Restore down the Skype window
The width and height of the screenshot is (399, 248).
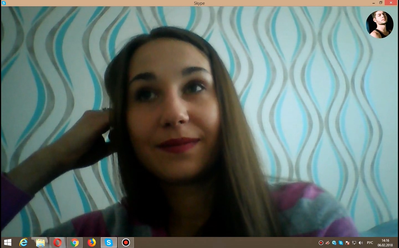381,3
